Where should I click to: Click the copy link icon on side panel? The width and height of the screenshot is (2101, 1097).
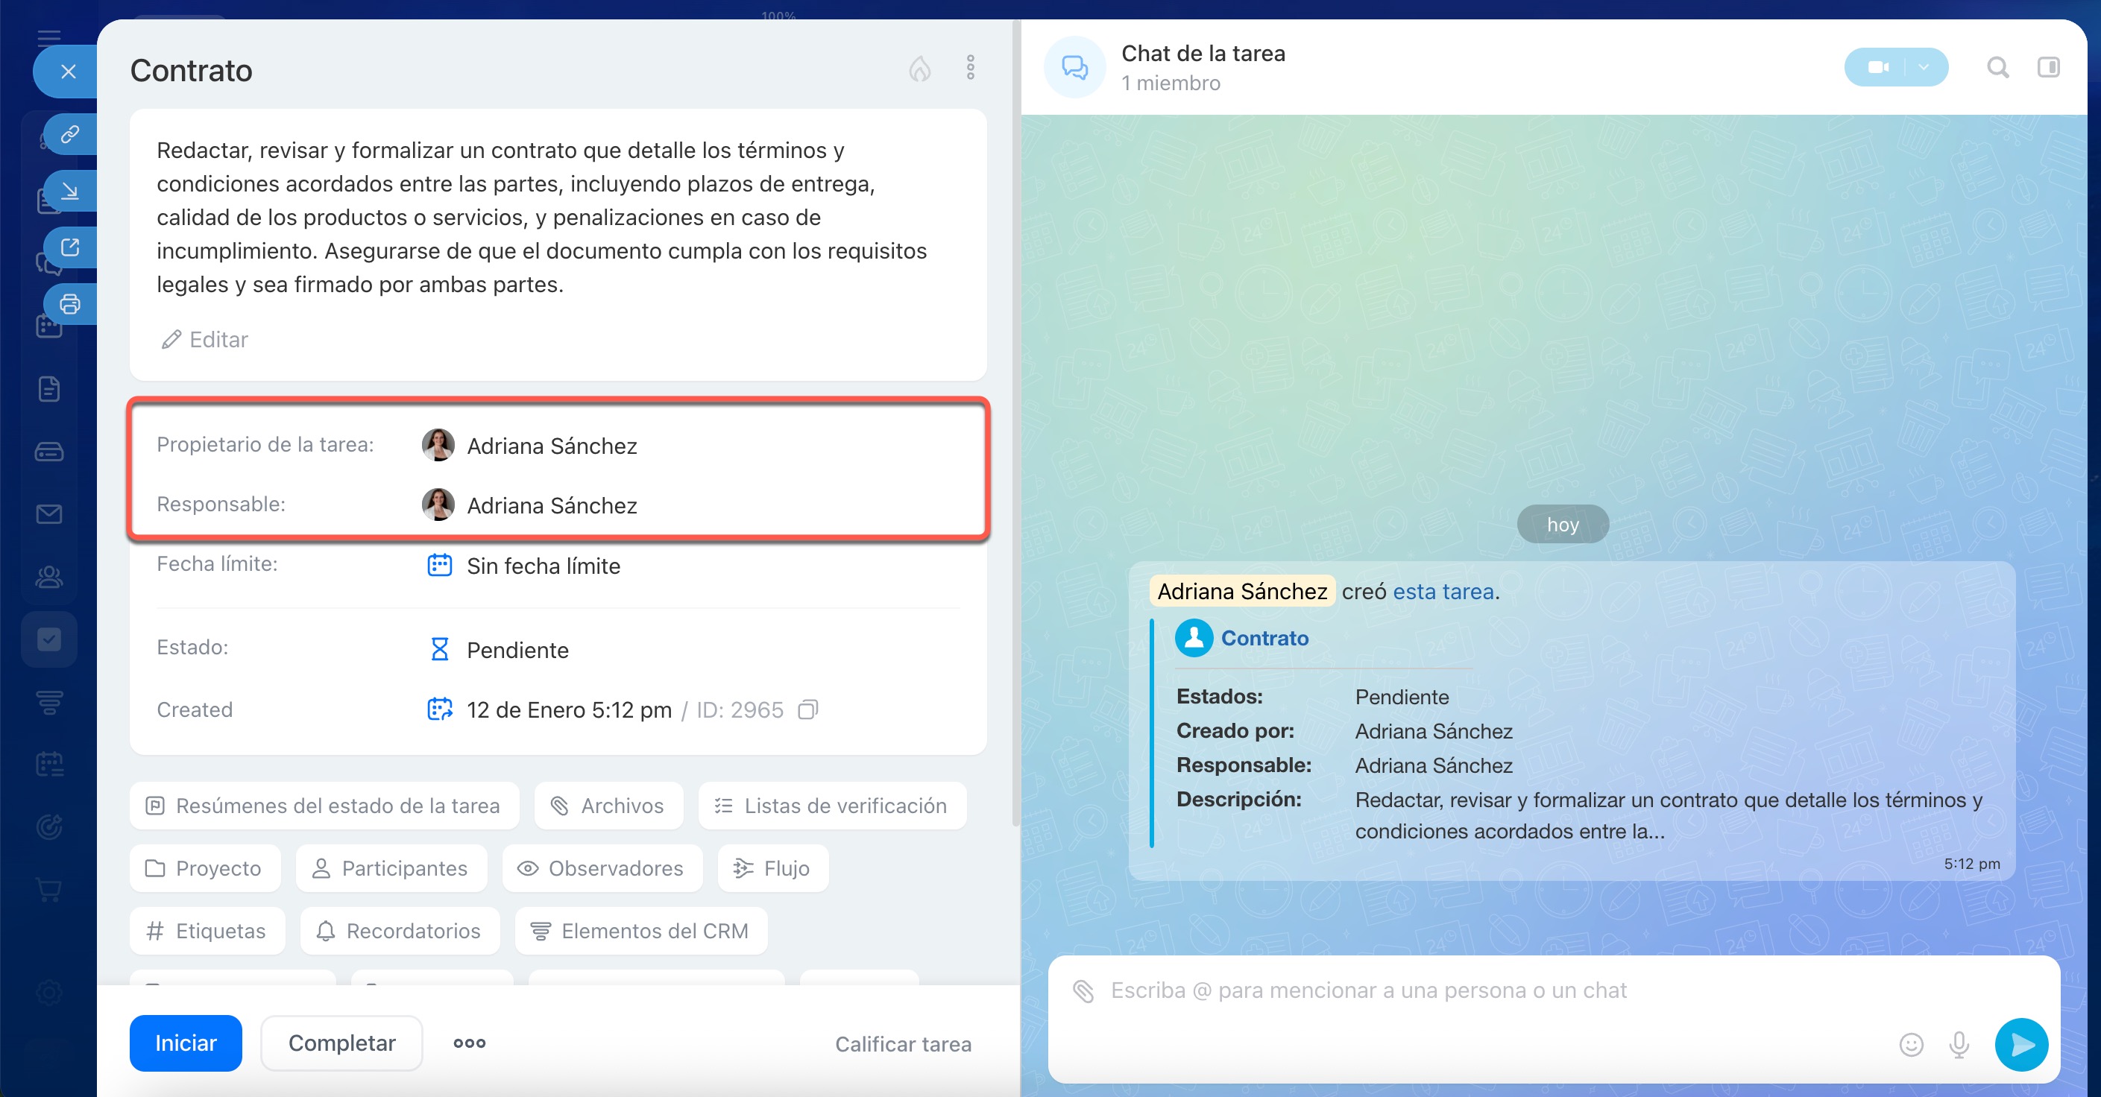click(70, 133)
